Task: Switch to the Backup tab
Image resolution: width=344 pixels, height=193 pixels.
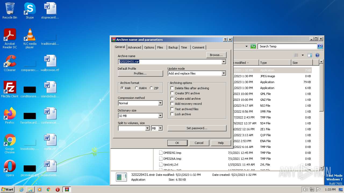Action: click(173, 47)
